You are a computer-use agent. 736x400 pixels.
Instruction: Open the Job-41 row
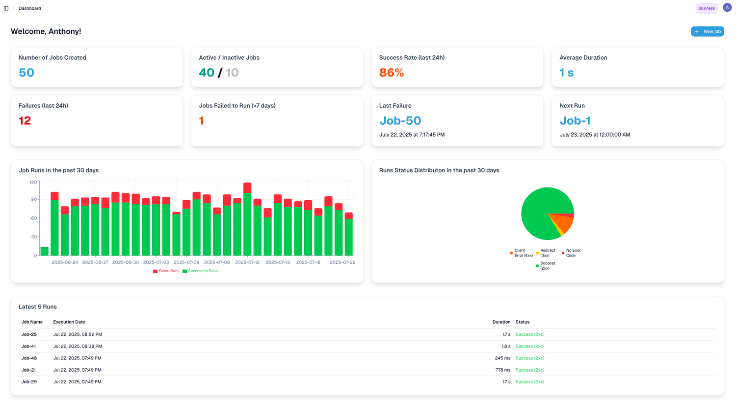point(368,346)
